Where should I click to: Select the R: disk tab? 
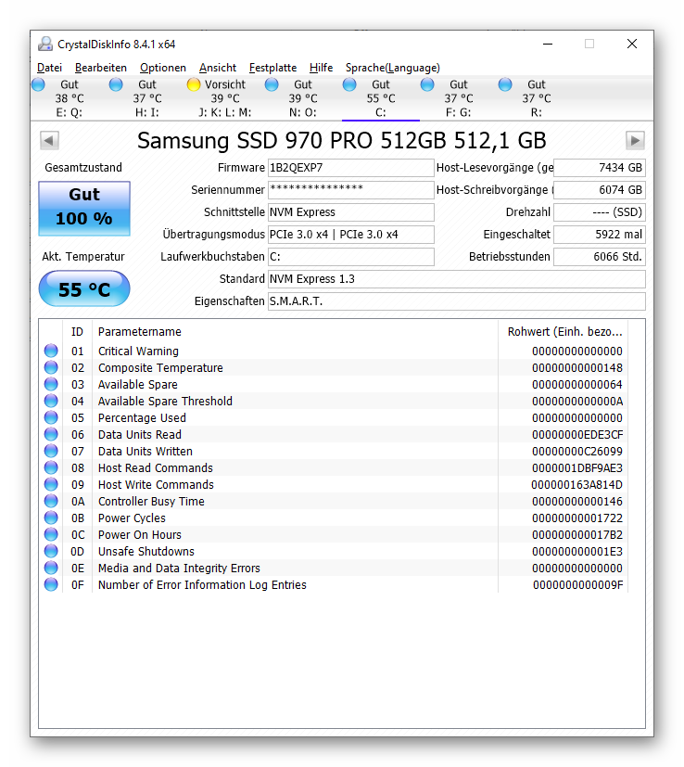[536, 98]
